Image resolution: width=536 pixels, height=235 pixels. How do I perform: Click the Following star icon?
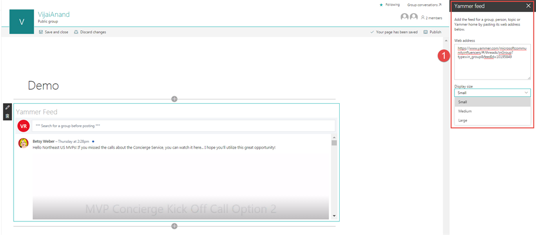point(381,5)
